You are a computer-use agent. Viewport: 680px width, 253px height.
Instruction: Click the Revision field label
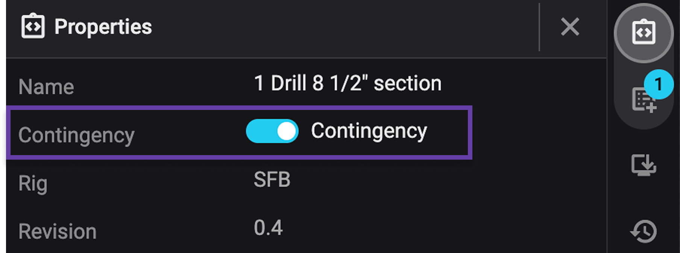pyautogui.click(x=58, y=231)
